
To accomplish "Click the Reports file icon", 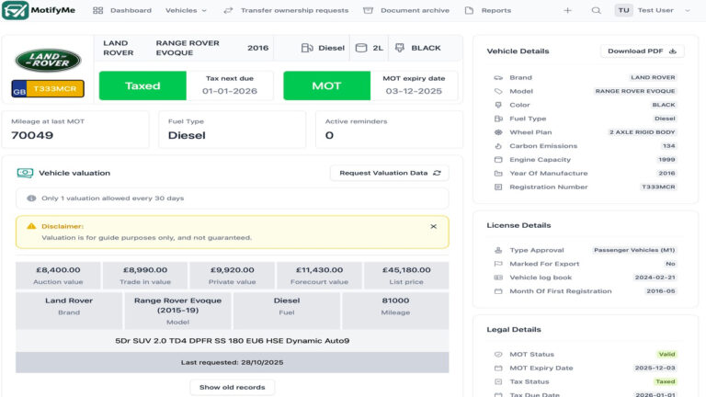I will (469, 10).
